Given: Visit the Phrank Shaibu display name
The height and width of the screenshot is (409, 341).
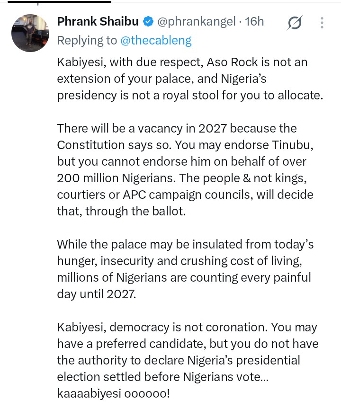Looking at the screenshot, I should tap(98, 21).
